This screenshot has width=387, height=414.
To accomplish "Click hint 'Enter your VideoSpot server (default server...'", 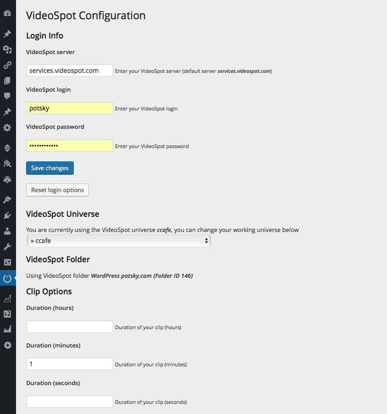I will point(193,71).
